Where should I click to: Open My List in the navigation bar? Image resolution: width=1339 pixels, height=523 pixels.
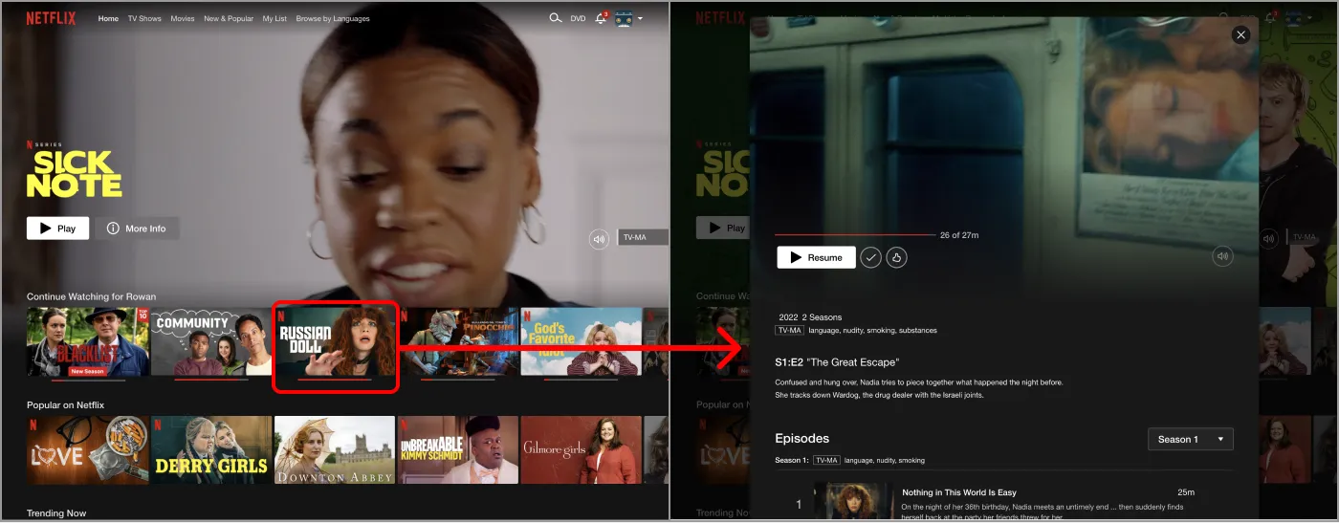pos(274,18)
